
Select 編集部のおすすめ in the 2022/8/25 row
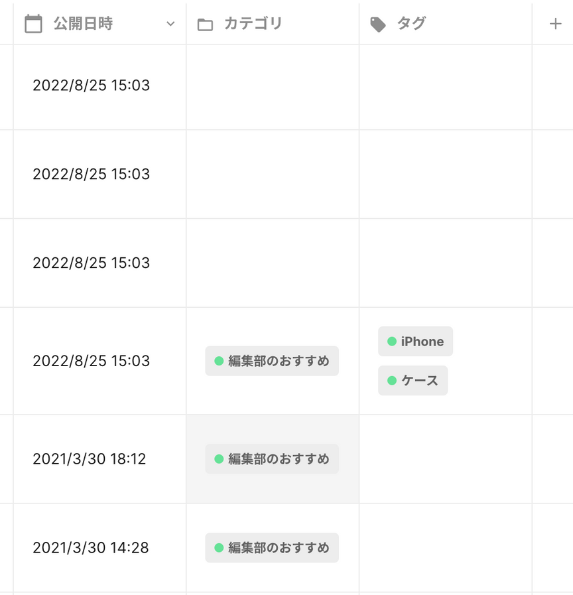click(x=272, y=361)
